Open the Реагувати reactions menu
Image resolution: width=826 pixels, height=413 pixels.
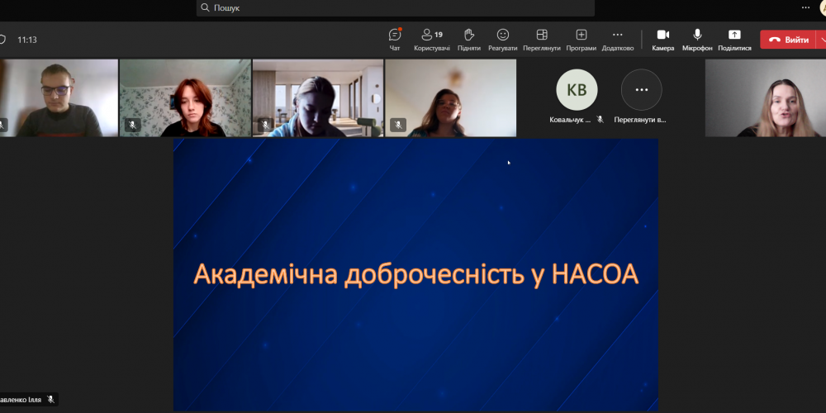(502, 38)
